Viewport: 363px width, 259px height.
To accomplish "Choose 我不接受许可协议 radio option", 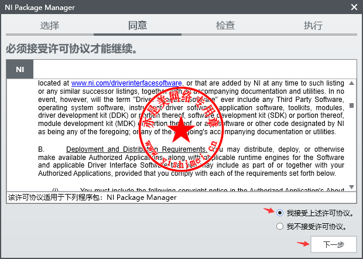I will [x=281, y=226].
